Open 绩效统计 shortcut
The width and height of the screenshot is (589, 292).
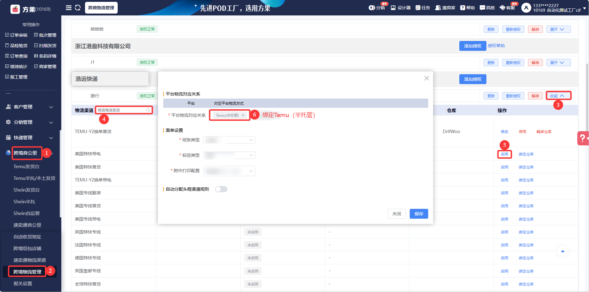(x=16, y=67)
